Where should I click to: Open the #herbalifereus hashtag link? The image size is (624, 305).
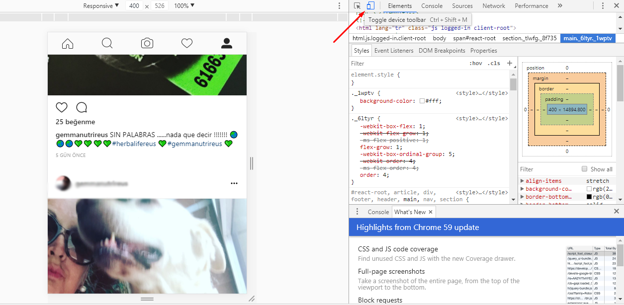pyautogui.click(x=134, y=144)
